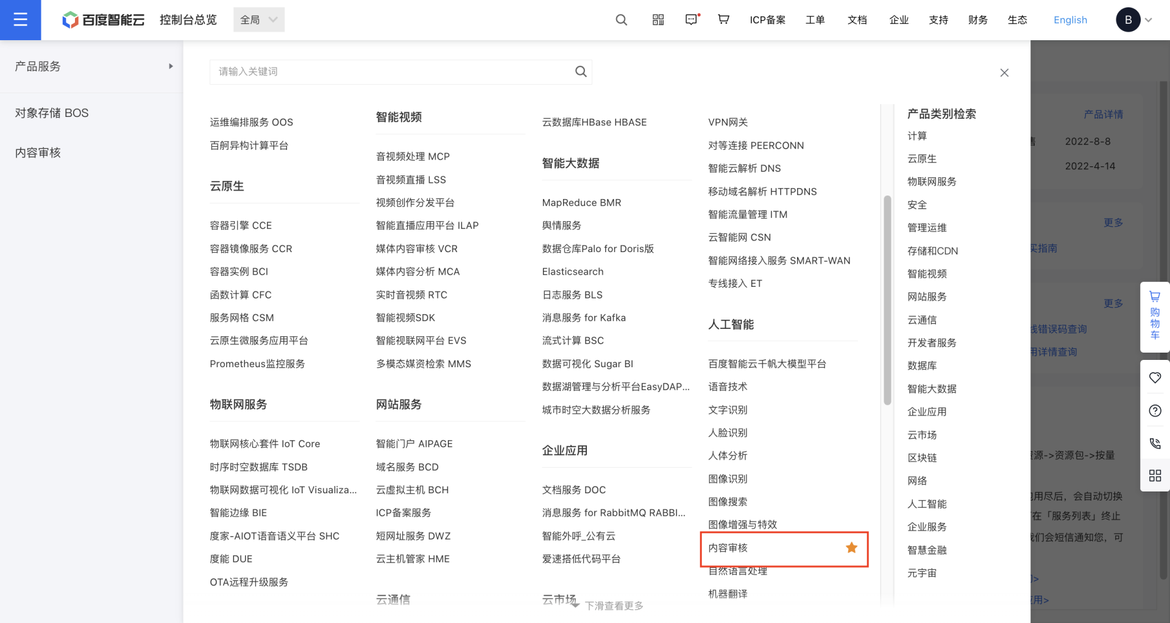Open the grid apps side icon

(1155, 476)
